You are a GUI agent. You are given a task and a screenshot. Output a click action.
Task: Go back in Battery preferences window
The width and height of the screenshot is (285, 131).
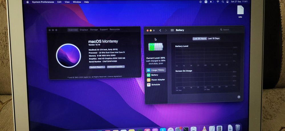click(160, 30)
